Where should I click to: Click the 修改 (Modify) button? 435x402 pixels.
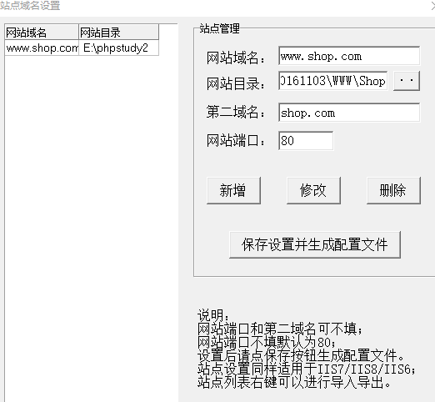[313, 190]
